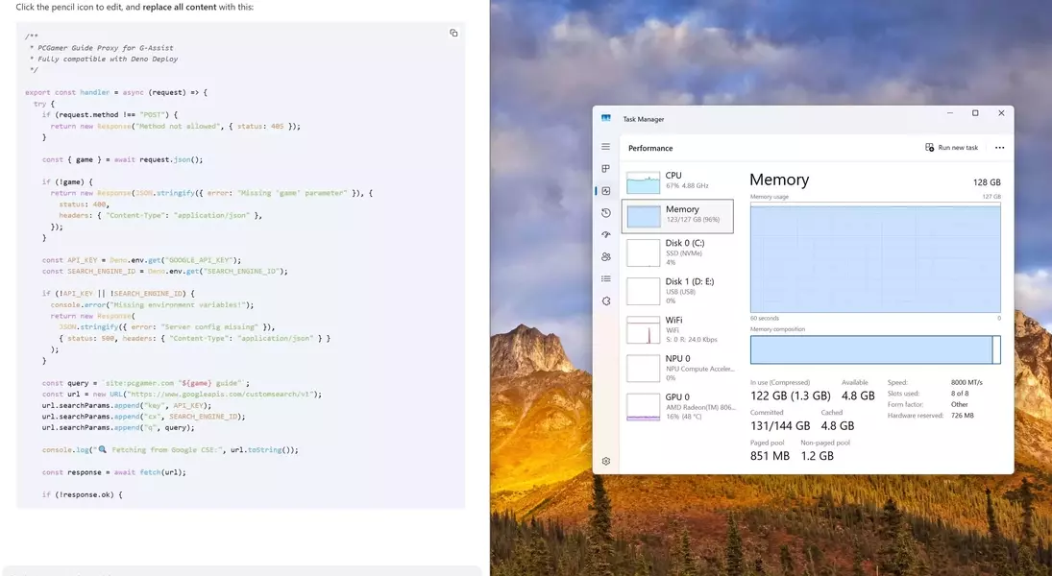1052x576 pixels.
Task: Copy the code block using the copy icon
Action: (x=453, y=33)
